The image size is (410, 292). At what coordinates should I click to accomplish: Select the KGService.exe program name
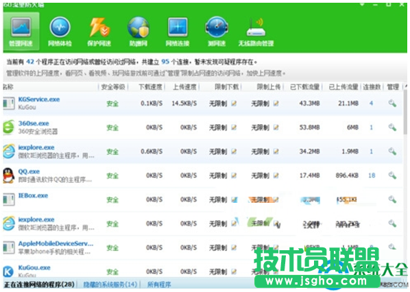click(39, 99)
